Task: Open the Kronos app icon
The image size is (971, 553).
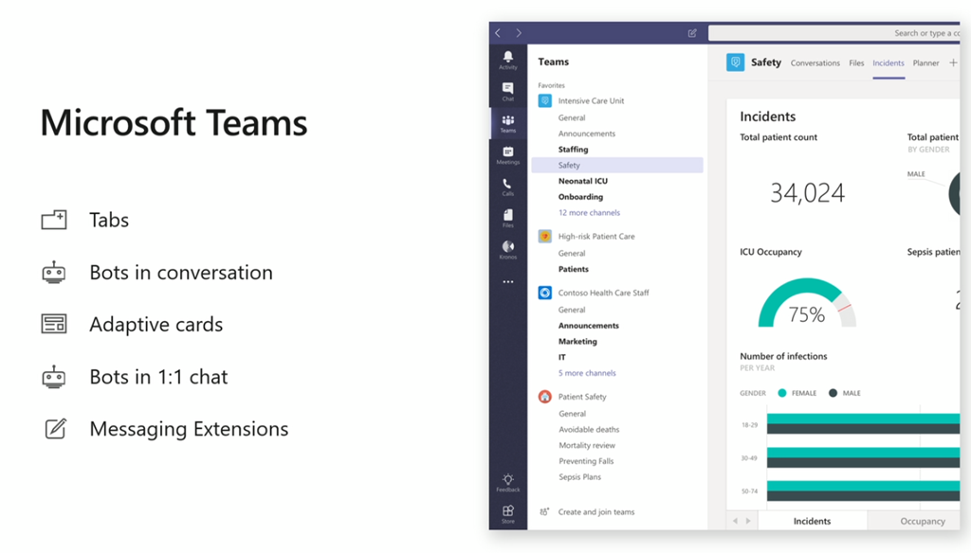Action: tap(508, 249)
